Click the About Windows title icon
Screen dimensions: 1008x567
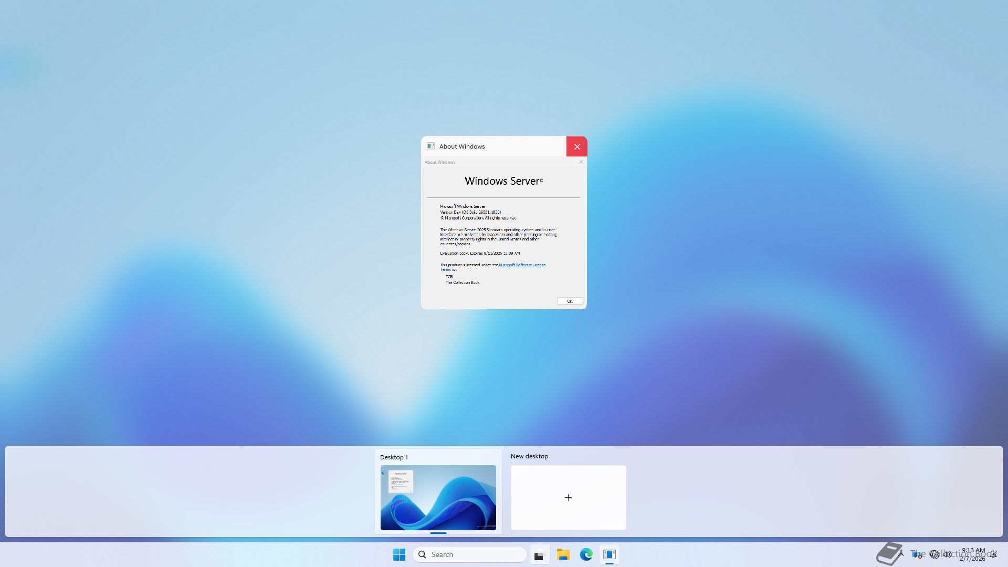point(430,146)
